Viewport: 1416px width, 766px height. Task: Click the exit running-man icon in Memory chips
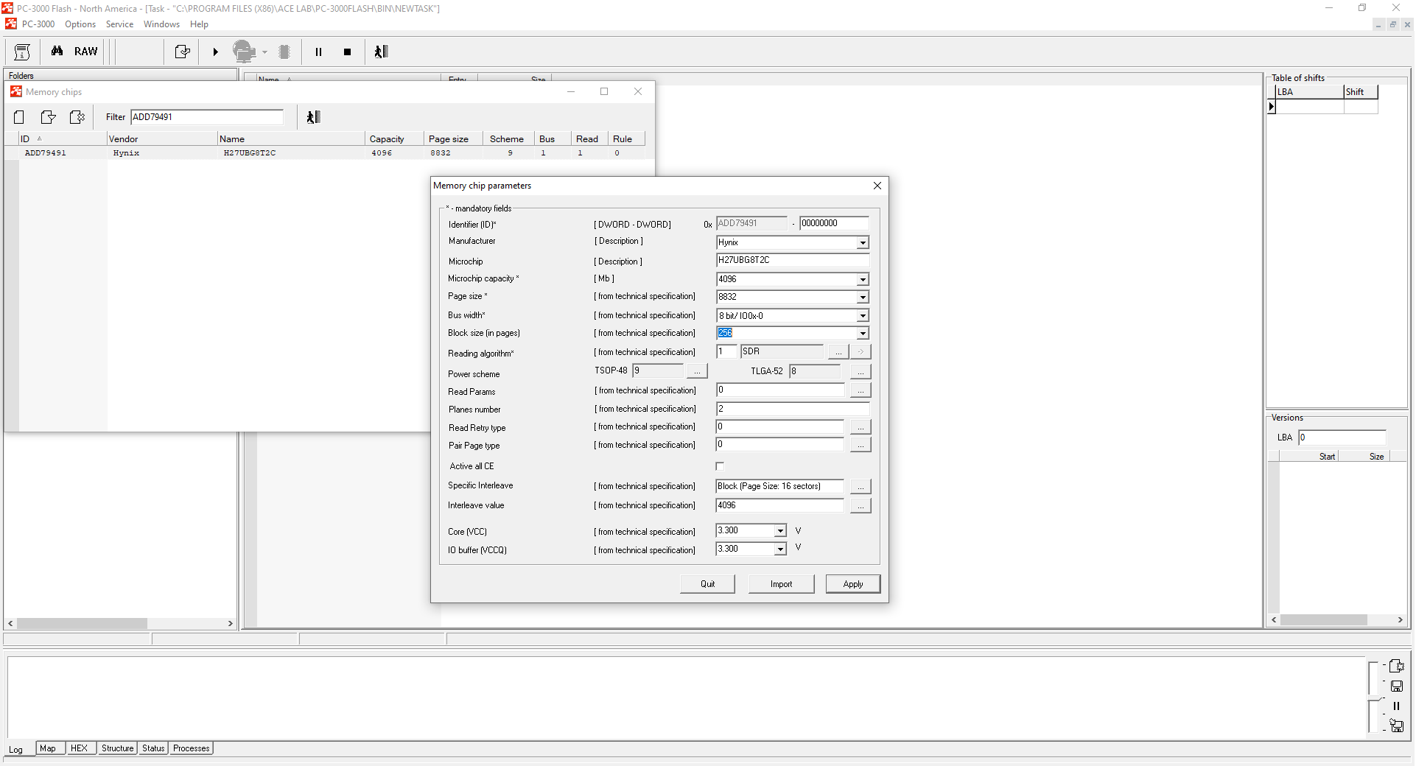click(313, 117)
